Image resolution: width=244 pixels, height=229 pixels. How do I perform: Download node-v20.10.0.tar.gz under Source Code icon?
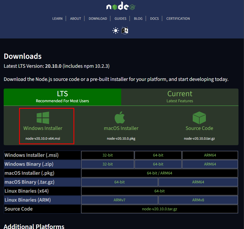pos(199,139)
